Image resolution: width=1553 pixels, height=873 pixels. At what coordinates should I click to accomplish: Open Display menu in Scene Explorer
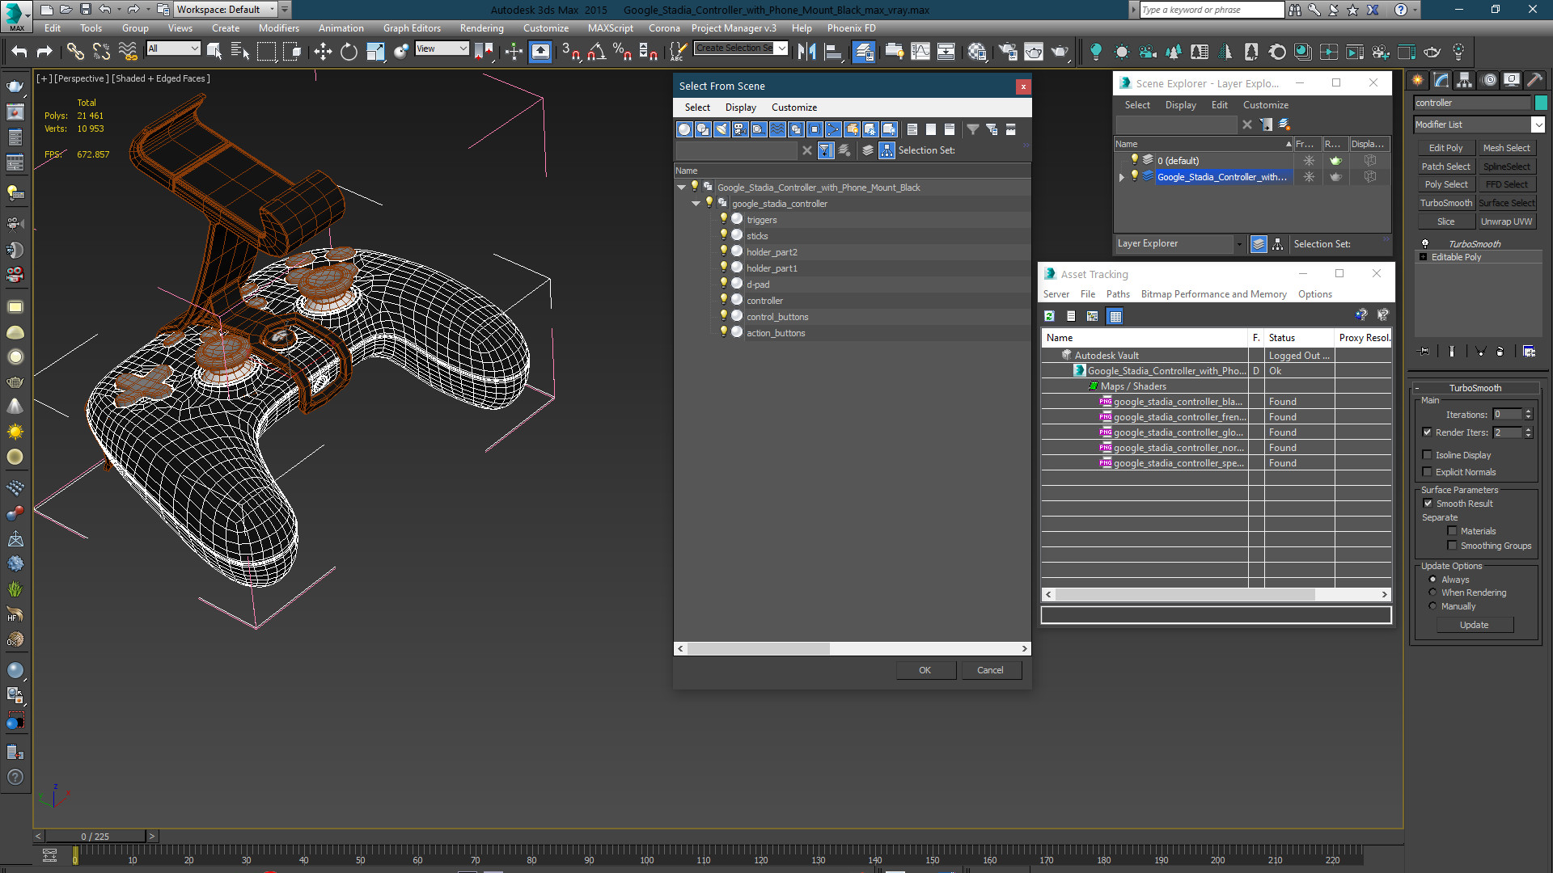pos(1180,105)
